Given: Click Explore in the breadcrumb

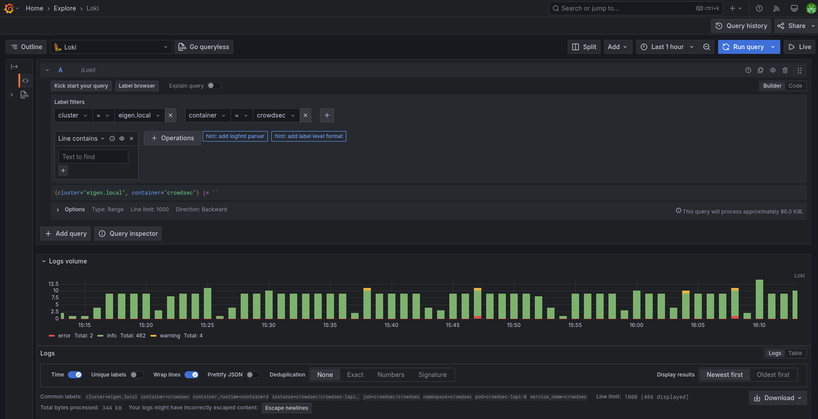Looking at the screenshot, I should pos(65,8).
